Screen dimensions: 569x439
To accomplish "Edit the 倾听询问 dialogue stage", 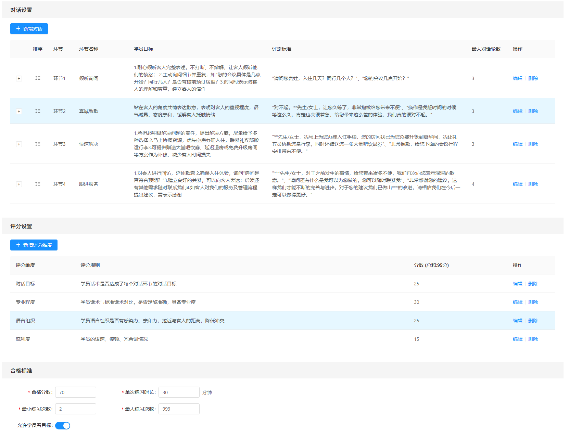I will pos(517,78).
